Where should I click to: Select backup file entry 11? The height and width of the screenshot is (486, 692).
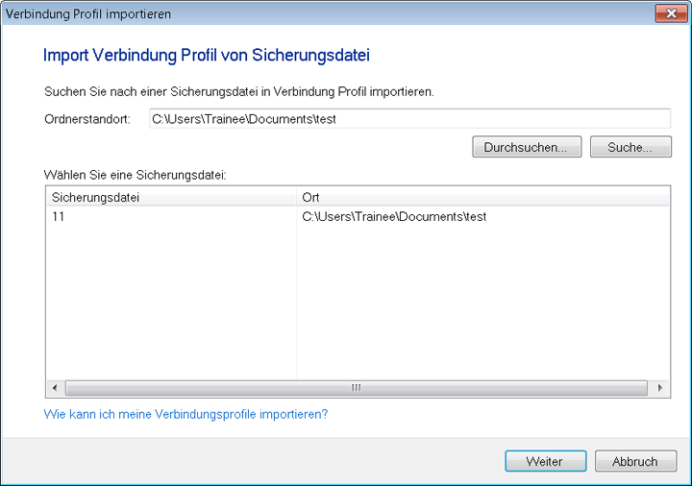coord(59,217)
